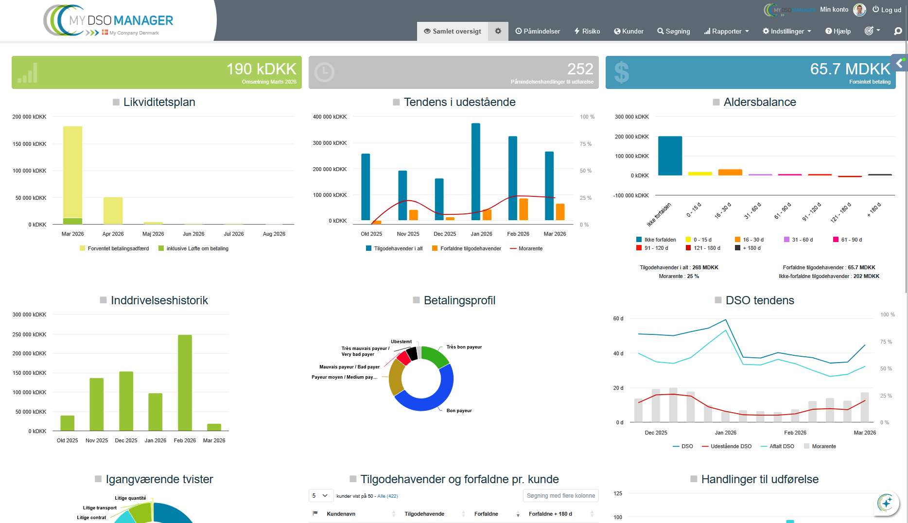Open the Rapporter dropdown menu
The width and height of the screenshot is (908, 523).
(x=726, y=31)
